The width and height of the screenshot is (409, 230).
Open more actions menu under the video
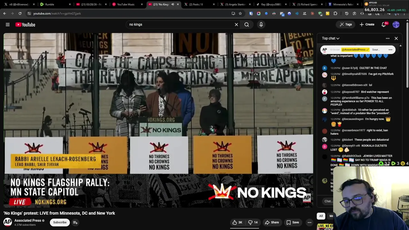pyautogui.click(x=309, y=222)
